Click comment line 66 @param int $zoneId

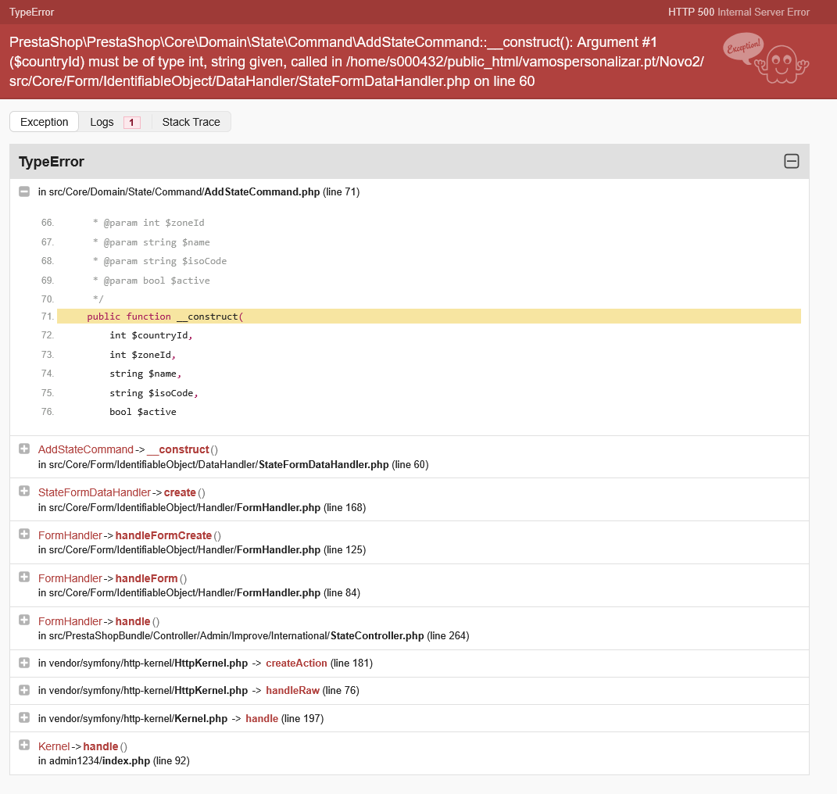[148, 223]
